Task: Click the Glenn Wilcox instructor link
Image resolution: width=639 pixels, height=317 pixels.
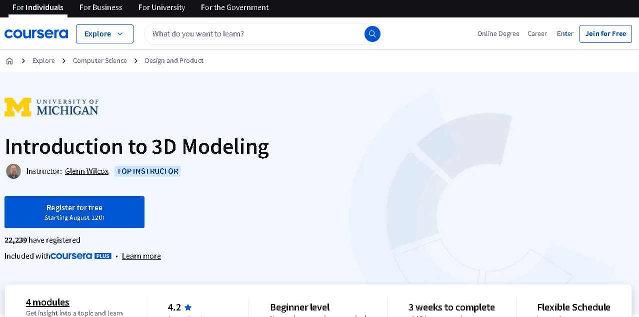Action: tap(86, 171)
